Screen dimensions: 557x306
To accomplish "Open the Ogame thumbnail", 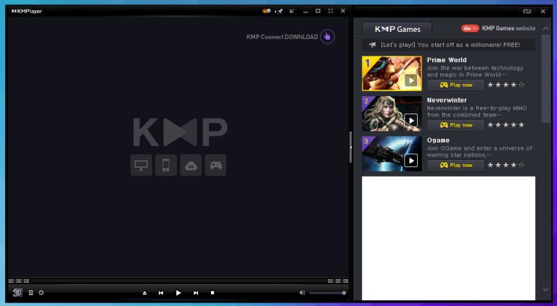I will [392, 153].
